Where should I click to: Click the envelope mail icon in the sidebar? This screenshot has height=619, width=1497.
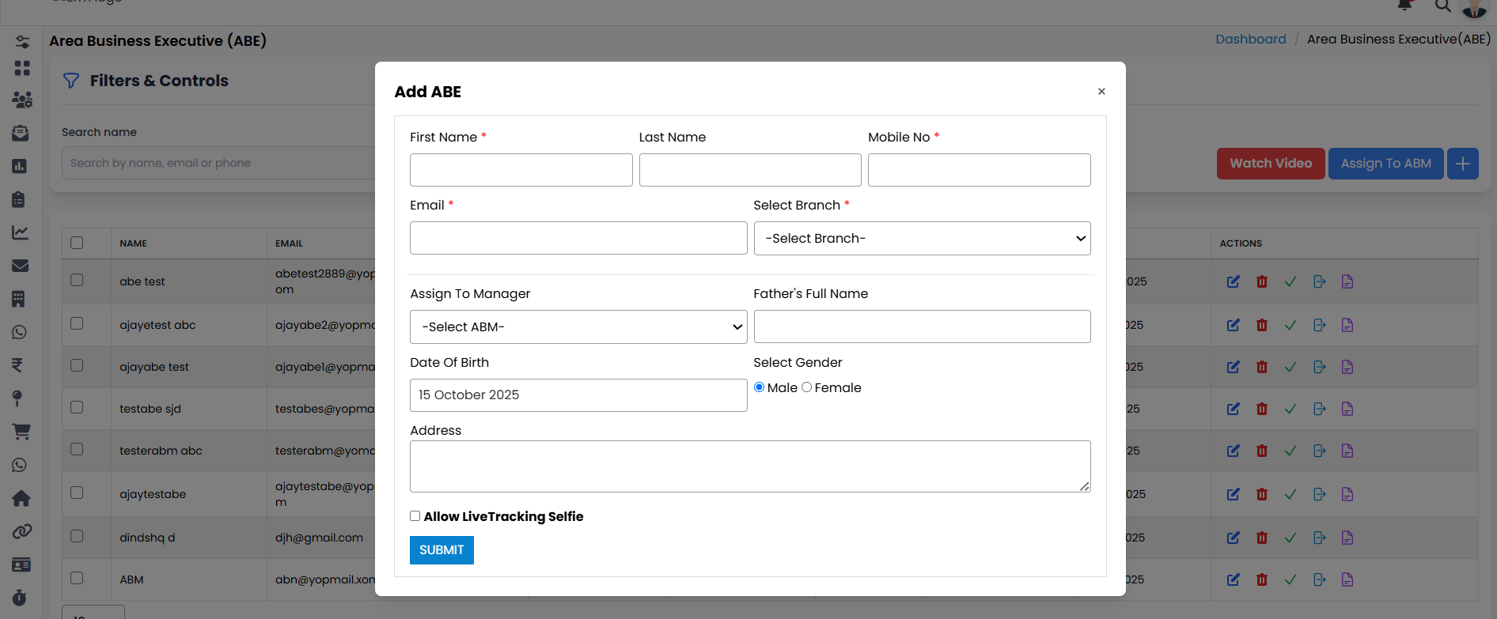(x=21, y=266)
